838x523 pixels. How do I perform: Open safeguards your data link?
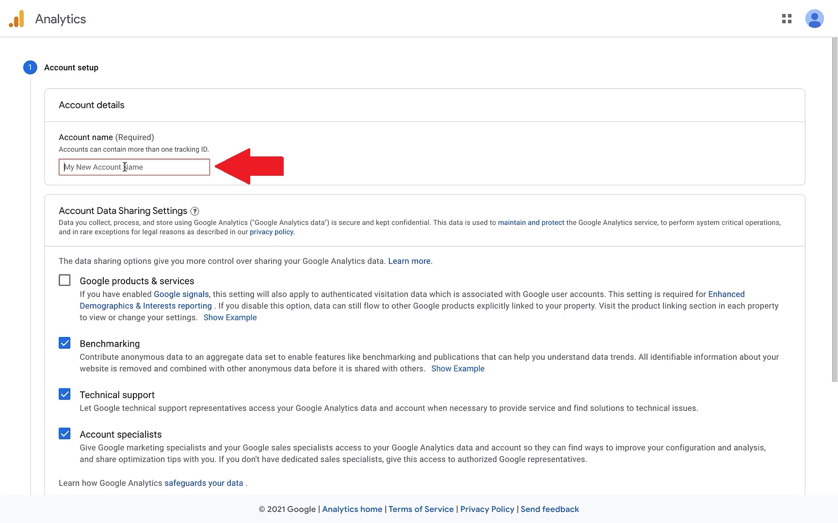pos(204,483)
